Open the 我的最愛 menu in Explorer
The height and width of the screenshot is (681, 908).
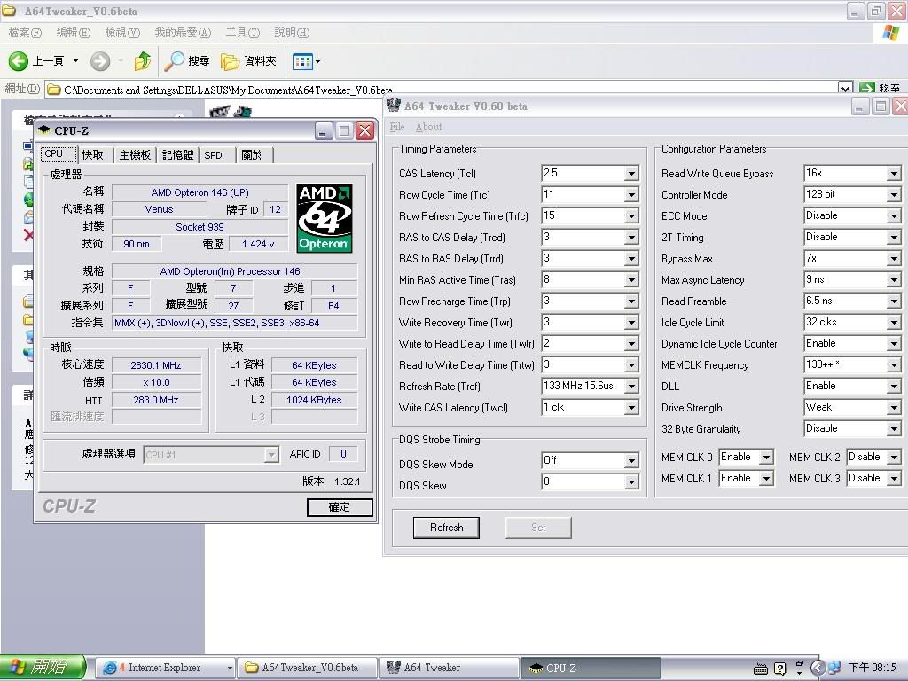183,33
